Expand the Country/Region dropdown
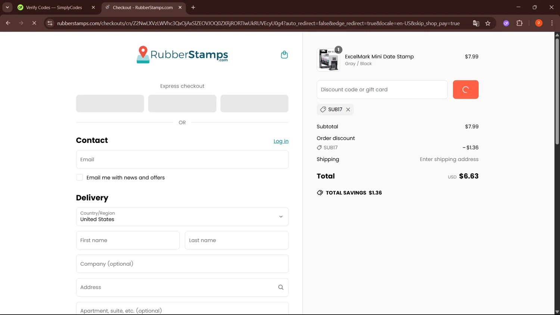This screenshot has height=315, width=560. (182, 216)
